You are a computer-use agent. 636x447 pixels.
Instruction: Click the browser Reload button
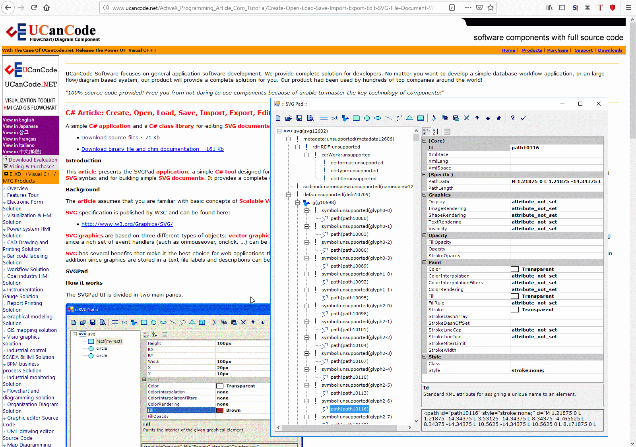pos(34,8)
